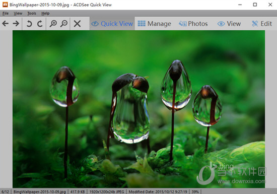The height and width of the screenshot is (194, 277).
Task: Maximize the ACDSee Quick View window
Action: pyautogui.click(x=255, y=5)
